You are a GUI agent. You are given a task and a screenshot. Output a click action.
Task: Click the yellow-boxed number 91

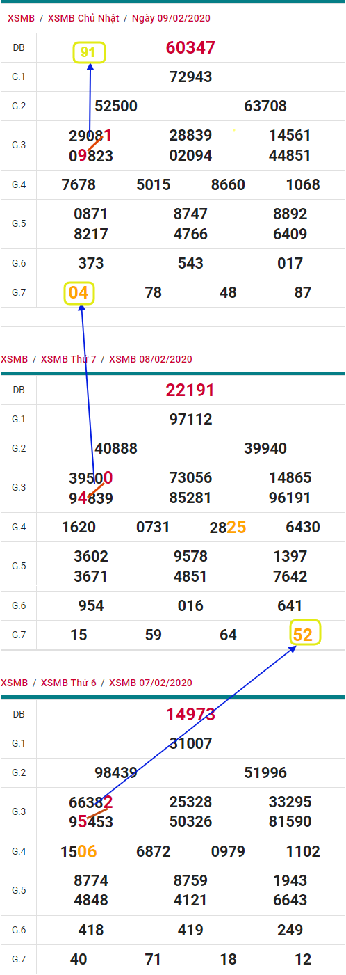pyautogui.click(x=88, y=52)
